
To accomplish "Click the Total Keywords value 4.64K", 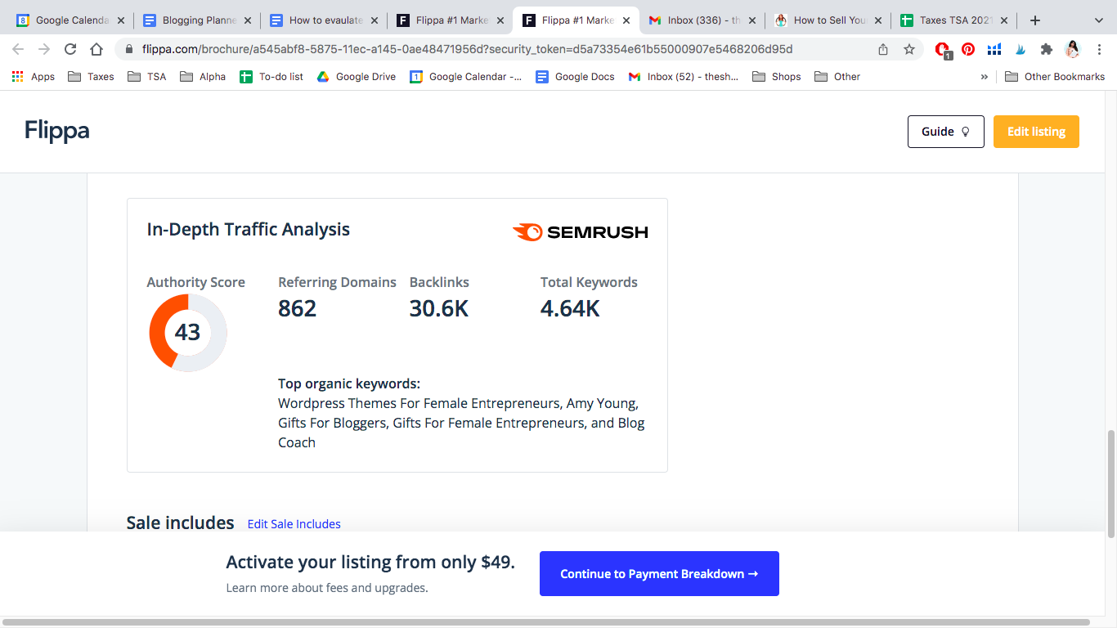I will (x=570, y=308).
